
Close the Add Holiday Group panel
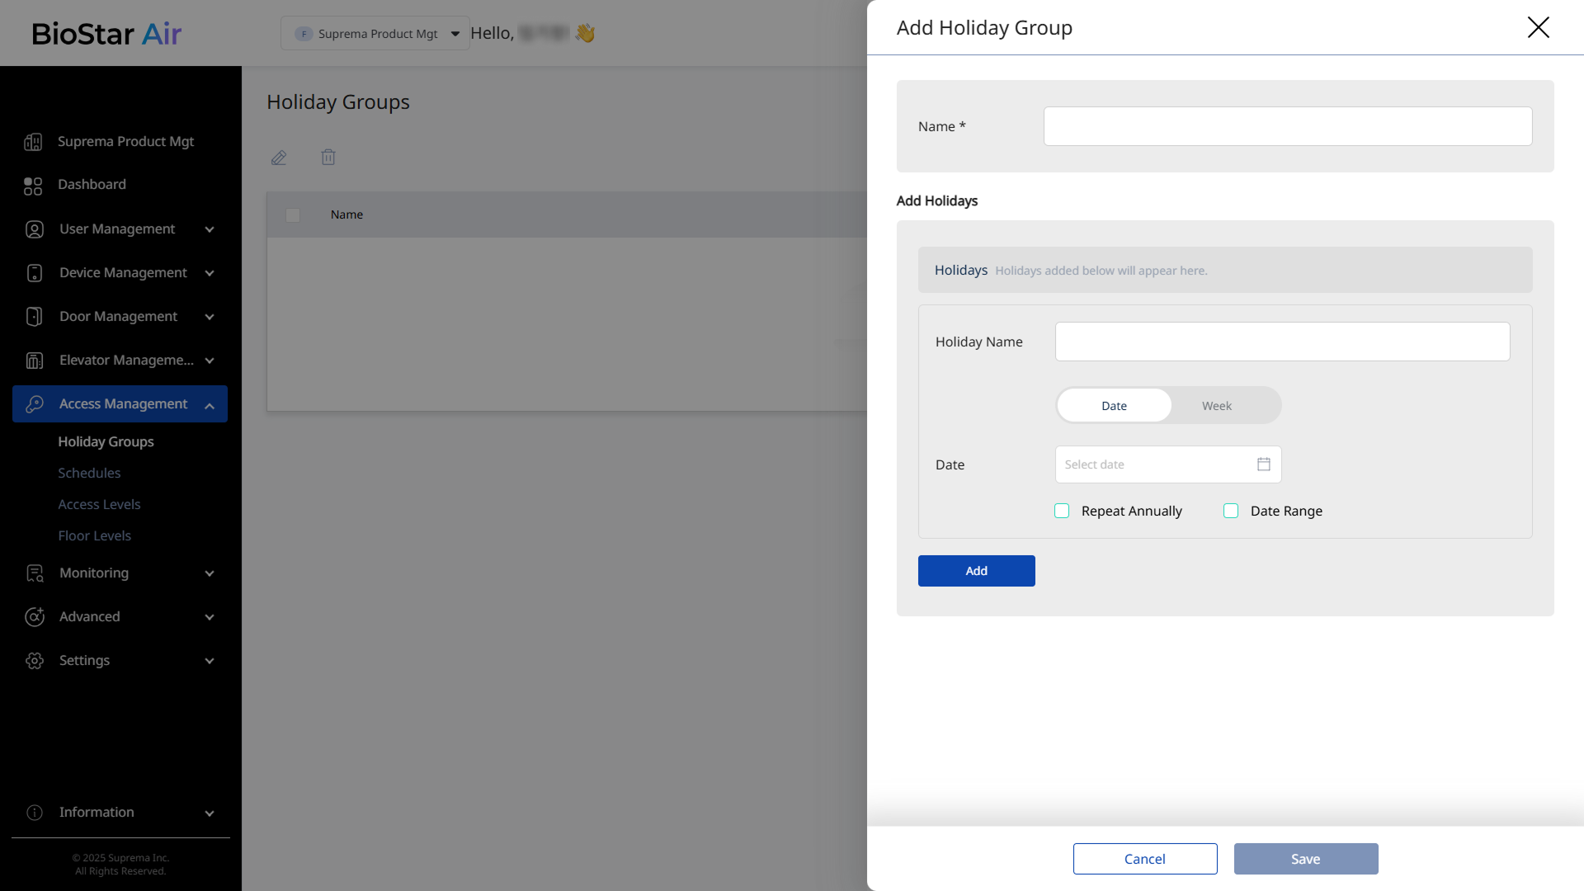pyautogui.click(x=1538, y=27)
